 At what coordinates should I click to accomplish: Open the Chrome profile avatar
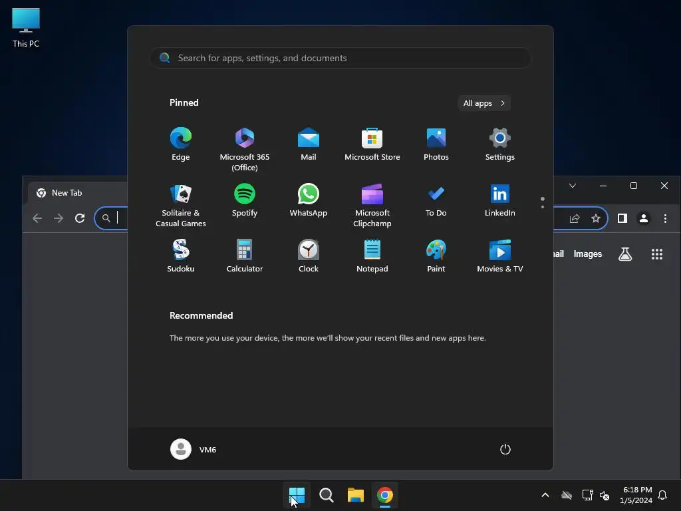[x=644, y=218]
